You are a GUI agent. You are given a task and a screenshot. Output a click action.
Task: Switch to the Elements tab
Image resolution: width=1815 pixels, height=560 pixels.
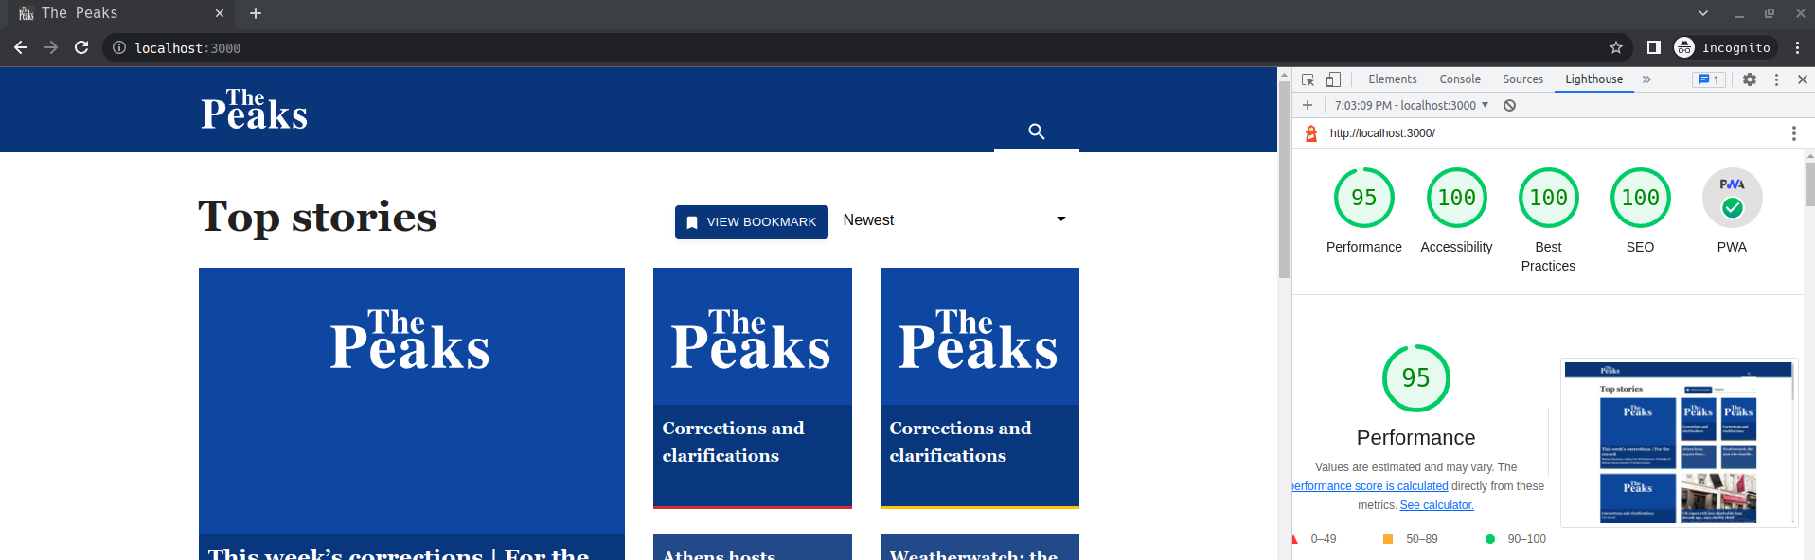pyautogui.click(x=1392, y=79)
